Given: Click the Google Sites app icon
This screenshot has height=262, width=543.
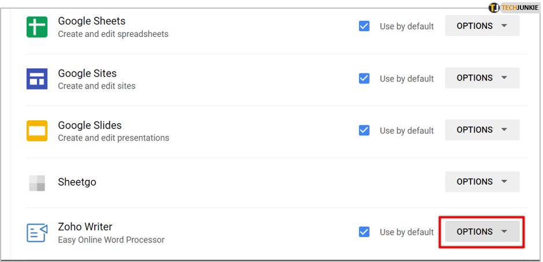Looking at the screenshot, I should (x=37, y=79).
